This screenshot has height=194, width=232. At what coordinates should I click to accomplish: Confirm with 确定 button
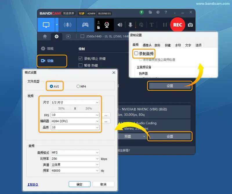(x=79, y=184)
